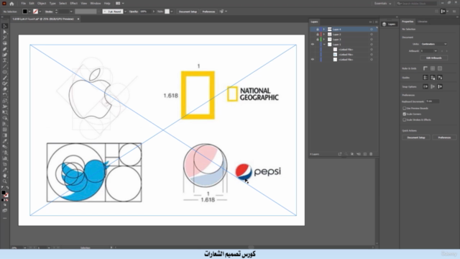Click Document Setup in control bar
The image size is (460, 259).
pos(188,12)
